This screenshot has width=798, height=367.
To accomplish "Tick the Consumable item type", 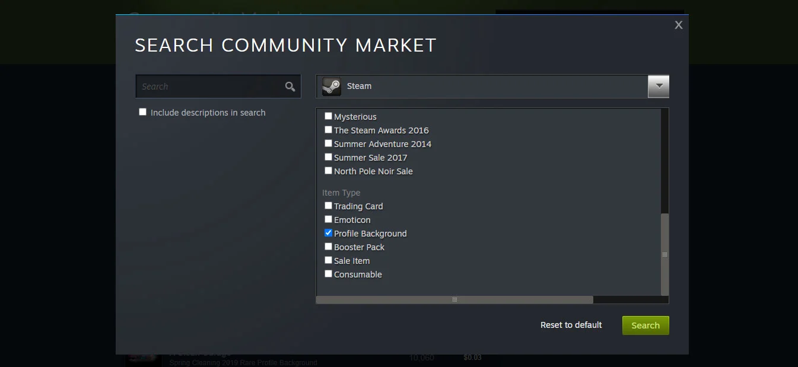I will 328,274.
